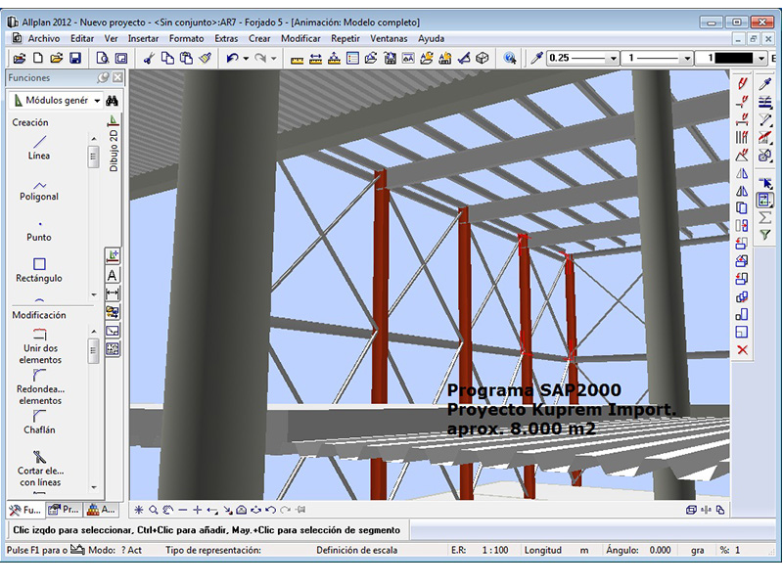Select the Poligonal tool

(39, 189)
